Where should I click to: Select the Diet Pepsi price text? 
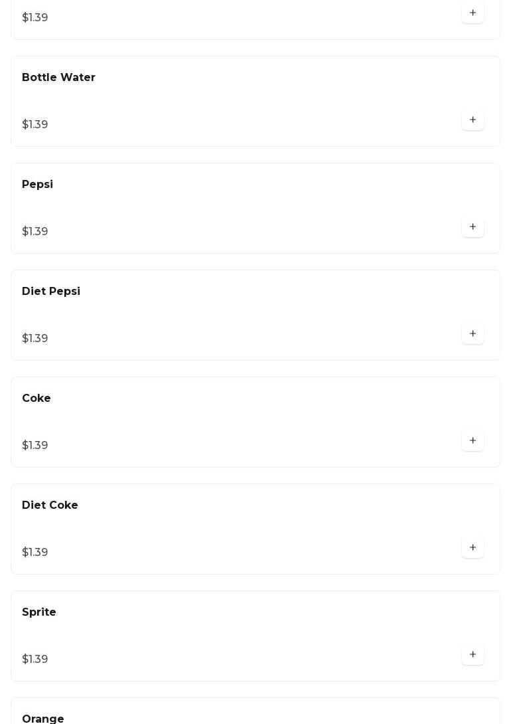35,338
